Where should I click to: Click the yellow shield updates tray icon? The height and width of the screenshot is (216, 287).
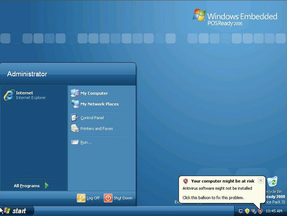coord(247,211)
